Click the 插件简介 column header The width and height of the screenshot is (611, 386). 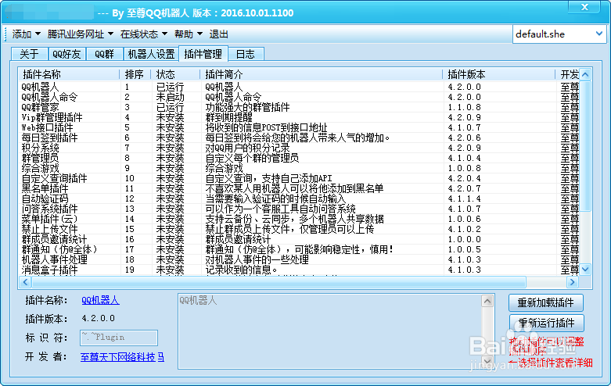pos(321,74)
